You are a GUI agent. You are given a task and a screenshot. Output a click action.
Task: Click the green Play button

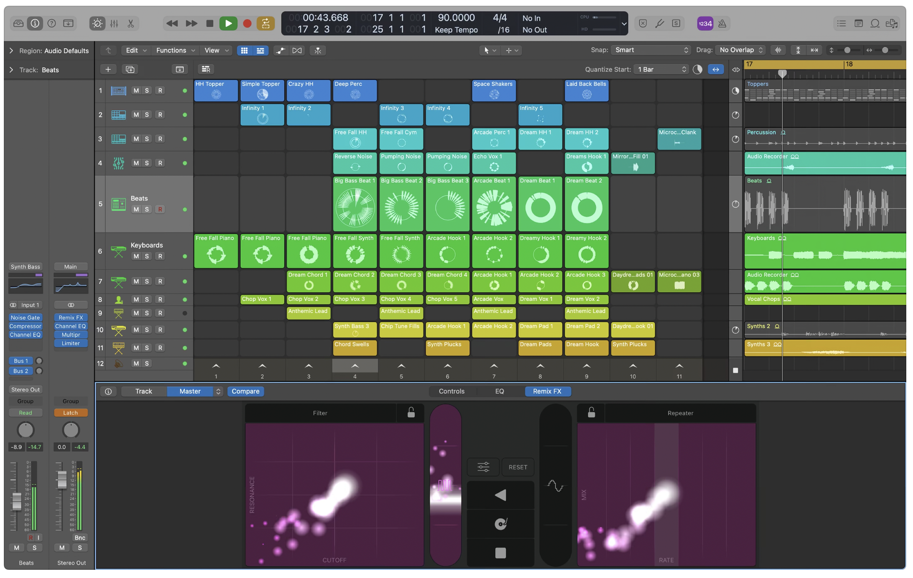pos(228,23)
